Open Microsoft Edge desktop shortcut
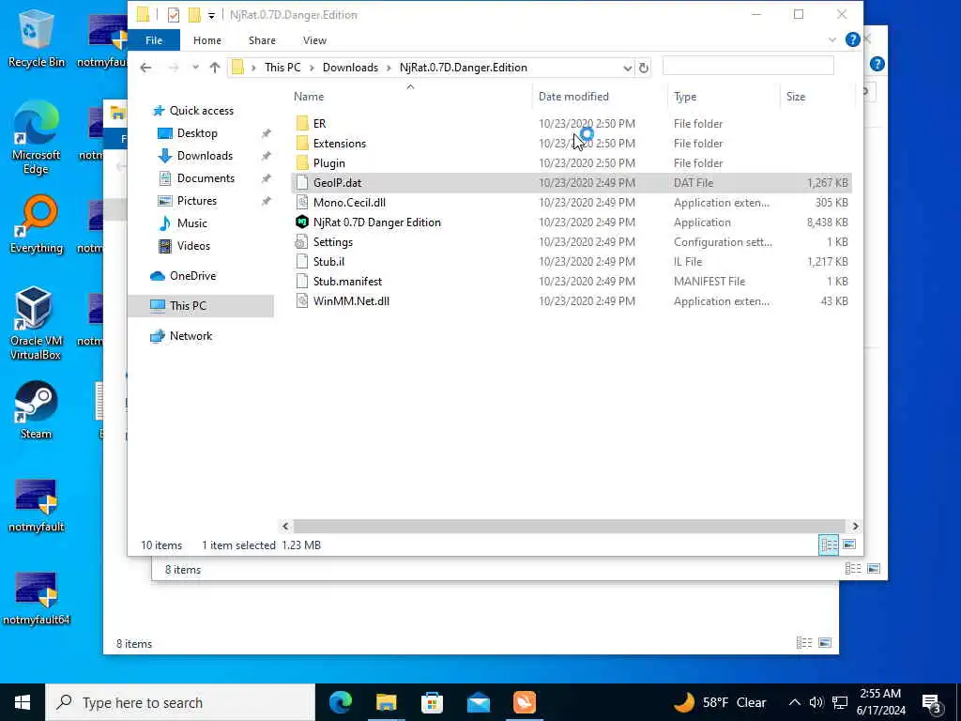Image resolution: width=961 pixels, height=721 pixels. coord(36,137)
